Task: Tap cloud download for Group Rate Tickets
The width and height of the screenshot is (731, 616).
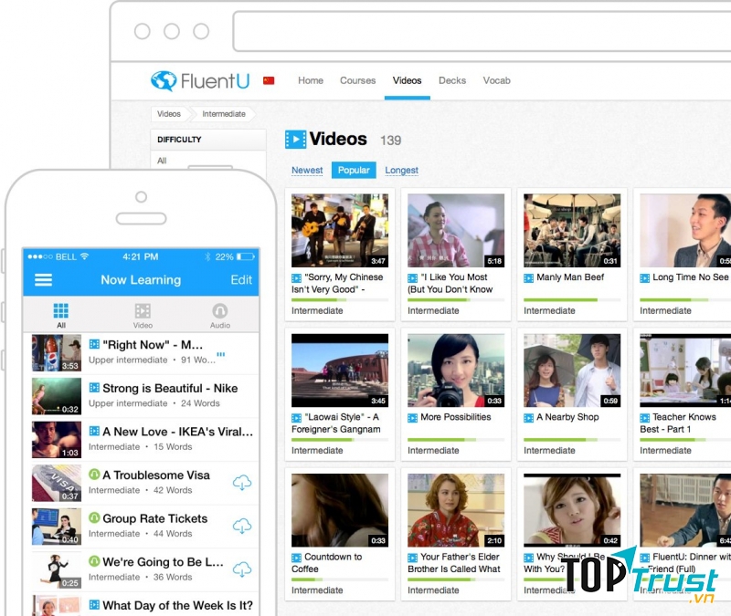Action: pyautogui.click(x=242, y=526)
